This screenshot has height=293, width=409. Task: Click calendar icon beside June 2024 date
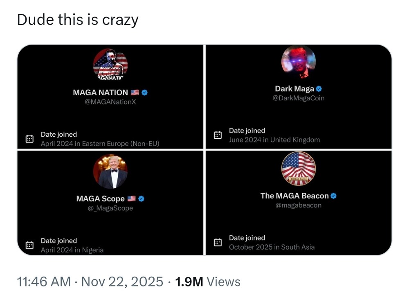tap(218, 135)
